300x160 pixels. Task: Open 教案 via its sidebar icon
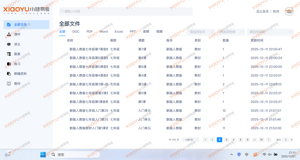click(9, 54)
